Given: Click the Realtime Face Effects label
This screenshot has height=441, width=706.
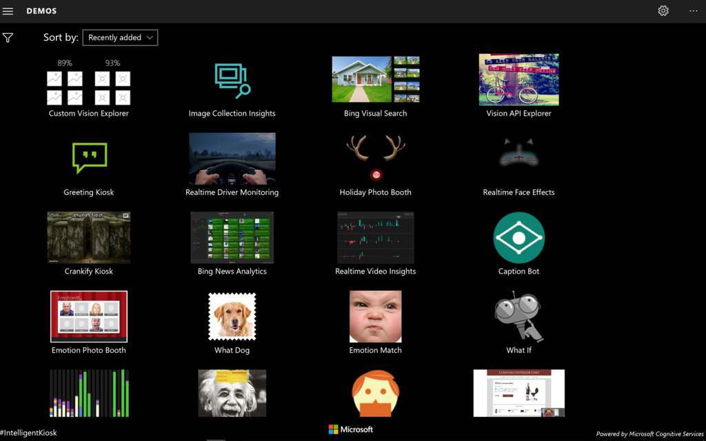Looking at the screenshot, I should pos(518,192).
